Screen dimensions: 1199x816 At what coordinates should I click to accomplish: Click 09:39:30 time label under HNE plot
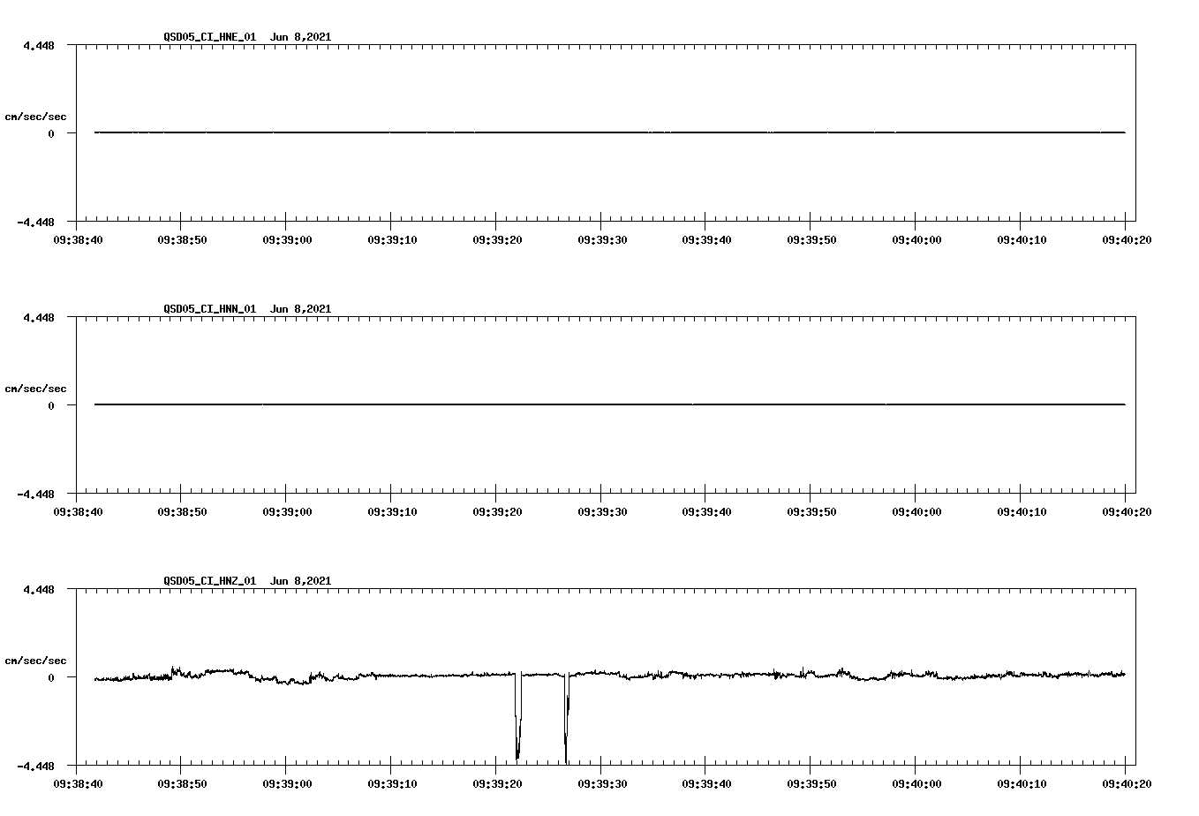(602, 239)
